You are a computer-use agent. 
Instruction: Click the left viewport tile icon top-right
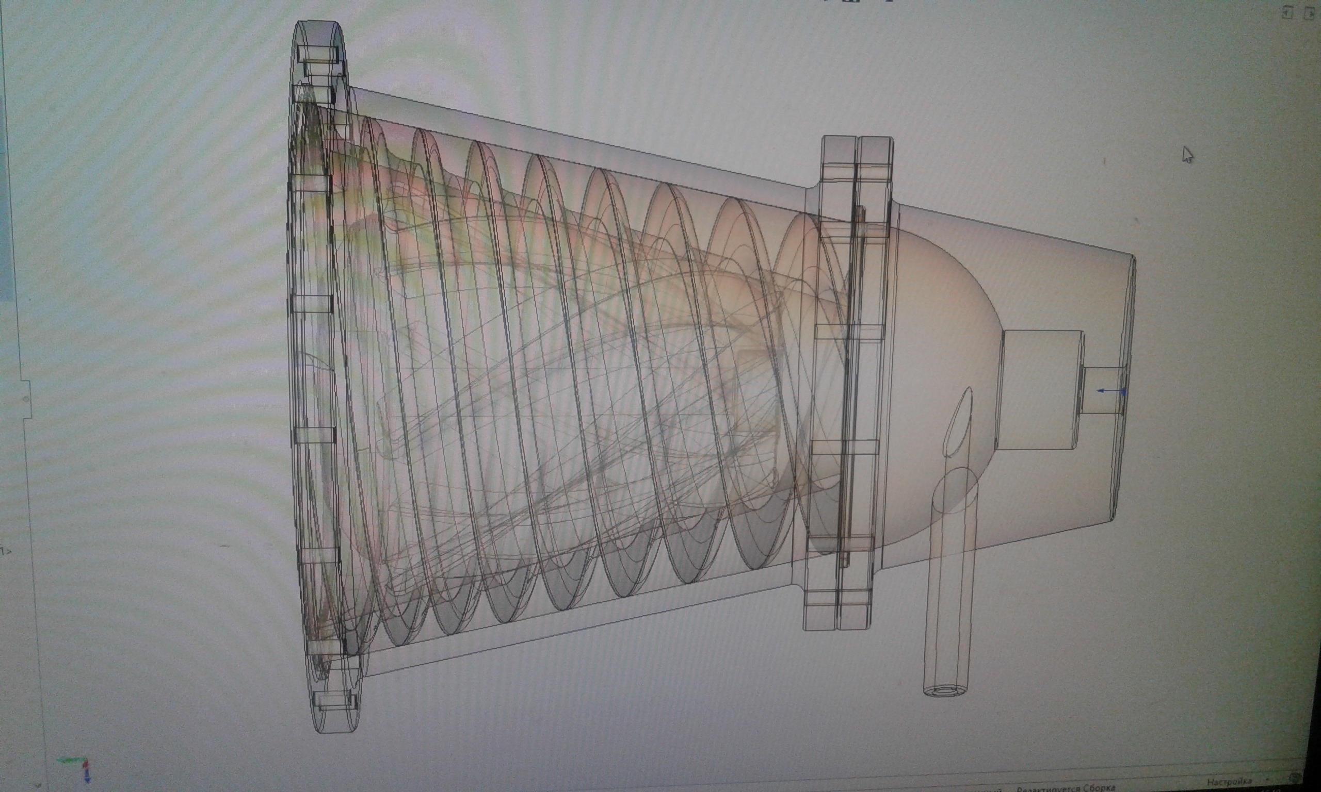click(x=1287, y=13)
